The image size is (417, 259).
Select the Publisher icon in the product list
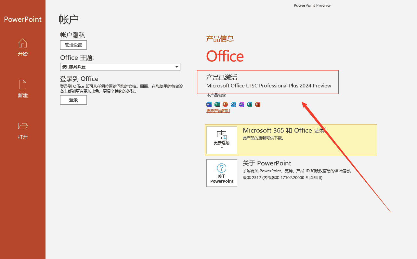(249, 104)
